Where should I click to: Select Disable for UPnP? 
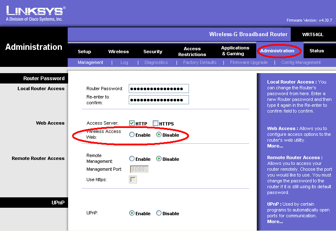(159, 213)
